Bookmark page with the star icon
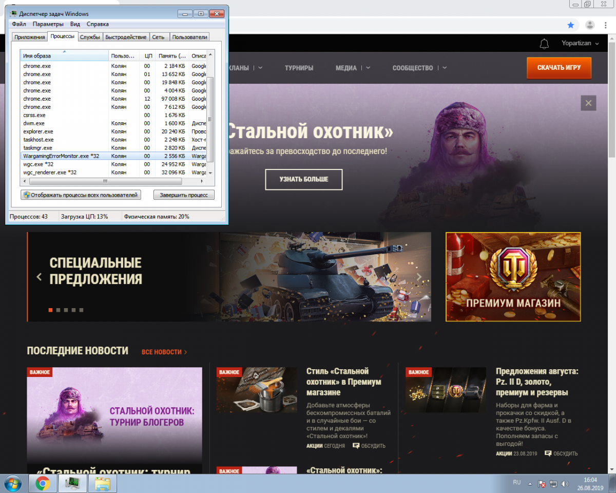The height and width of the screenshot is (493, 616). click(x=571, y=25)
